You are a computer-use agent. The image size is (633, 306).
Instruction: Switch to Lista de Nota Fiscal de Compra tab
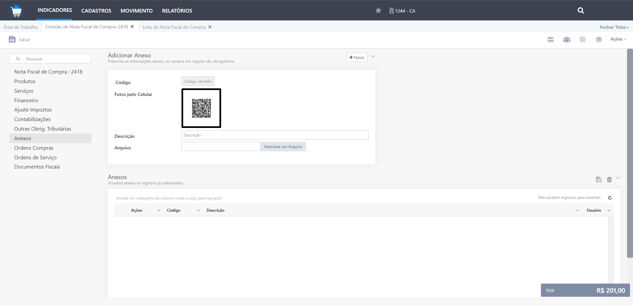pos(174,27)
